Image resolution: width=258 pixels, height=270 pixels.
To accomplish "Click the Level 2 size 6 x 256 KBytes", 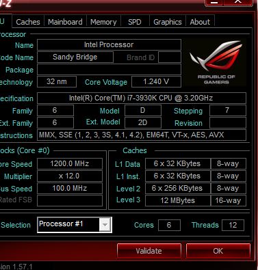I will [x=177, y=188].
